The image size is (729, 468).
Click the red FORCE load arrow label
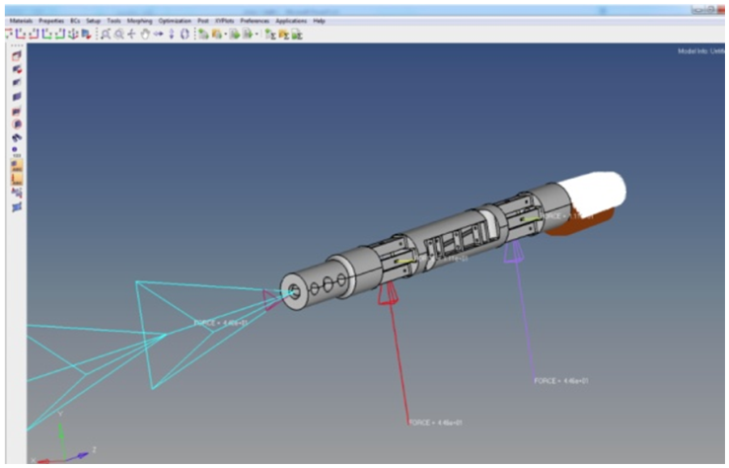pyautogui.click(x=435, y=423)
